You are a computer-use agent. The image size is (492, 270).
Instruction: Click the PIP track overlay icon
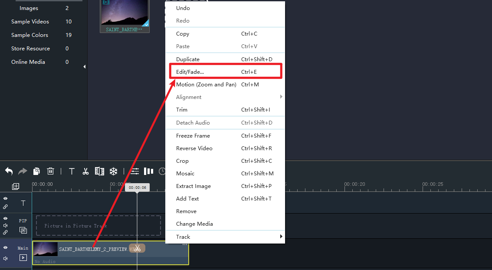23,230
